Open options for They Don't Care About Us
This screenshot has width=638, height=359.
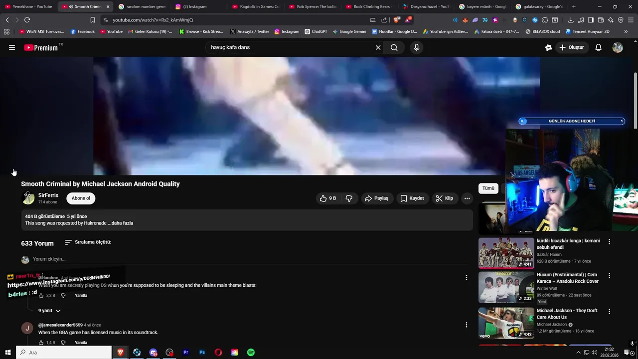point(609,311)
